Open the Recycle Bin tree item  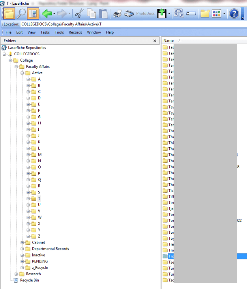click(30, 280)
